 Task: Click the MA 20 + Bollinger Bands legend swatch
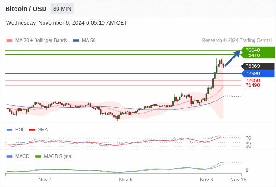[x=9, y=41]
